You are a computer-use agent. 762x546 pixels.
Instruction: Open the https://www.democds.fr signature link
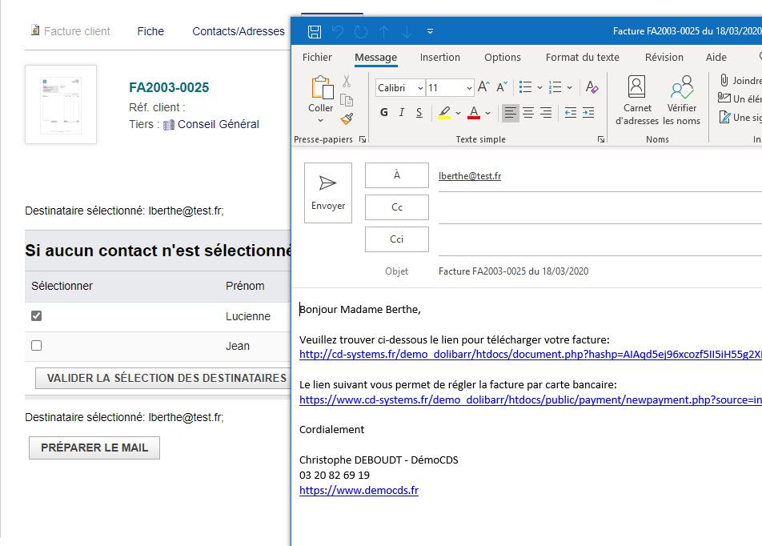(x=359, y=490)
